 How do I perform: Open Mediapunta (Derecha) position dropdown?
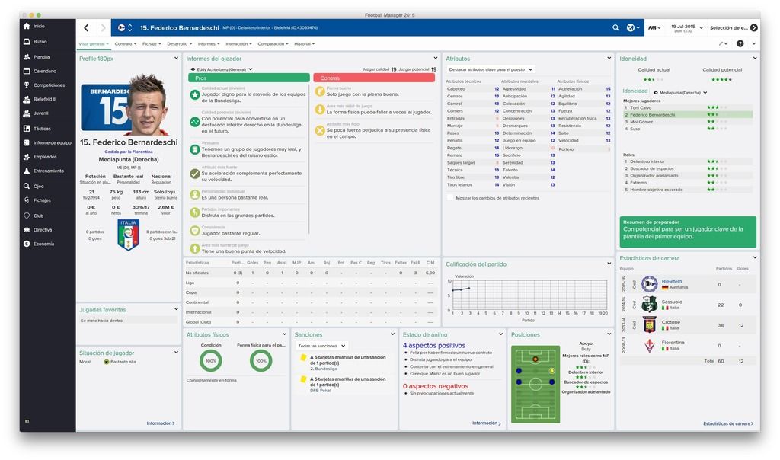680,92
